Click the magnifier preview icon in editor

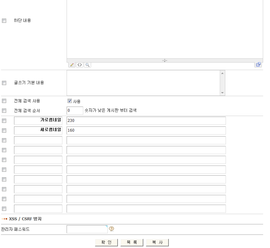pyautogui.click(x=87, y=65)
